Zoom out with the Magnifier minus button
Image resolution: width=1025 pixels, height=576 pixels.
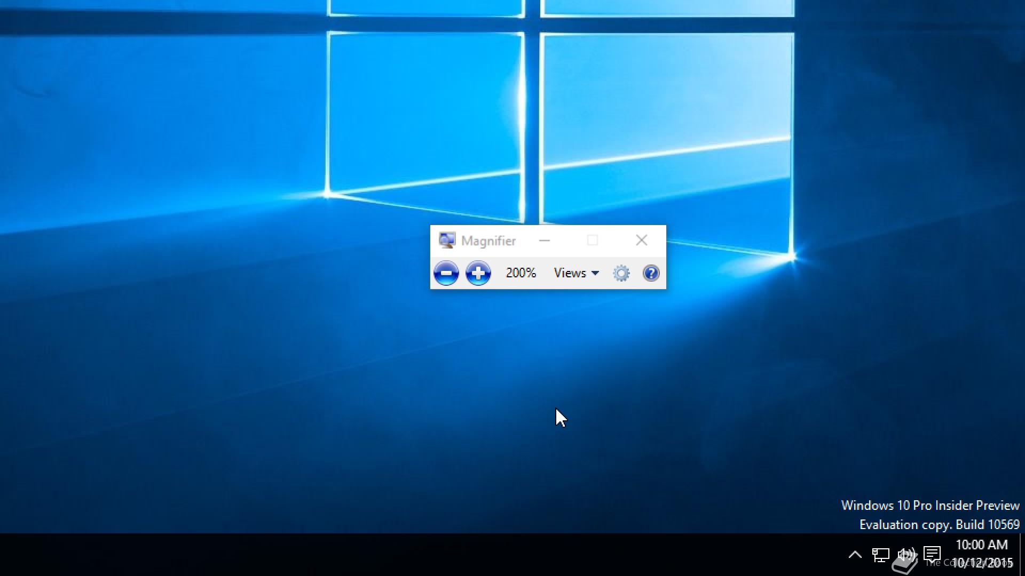[x=446, y=273]
